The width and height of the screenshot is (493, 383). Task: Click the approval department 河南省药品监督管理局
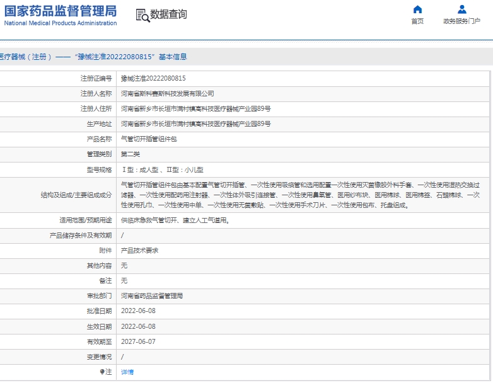(152, 295)
